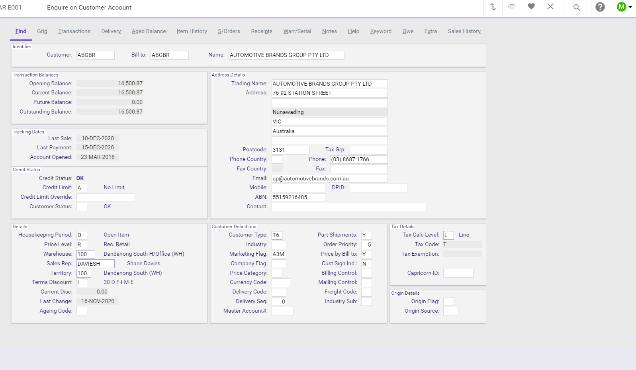Click the Contact field
Image resolution: width=636 pixels, height=370 pixels.
point(349,207)
